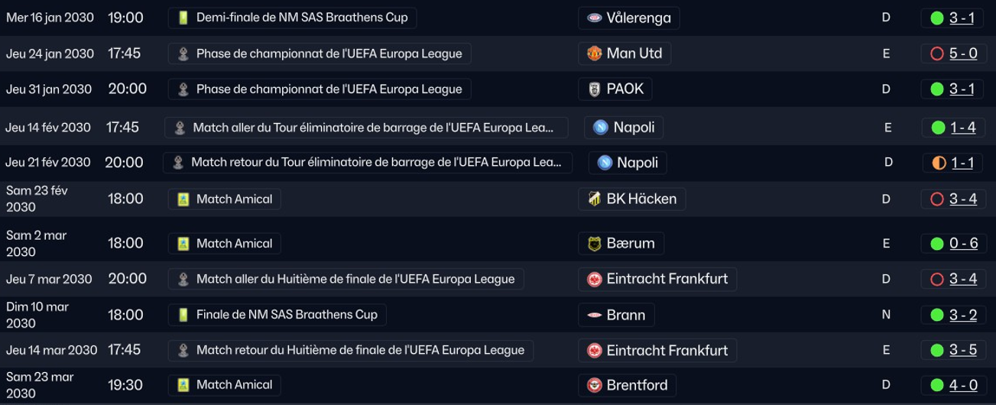Viewport: 996px width, 405px height.
Task: Open the 3-2 final score against Brann
Action: [x=963, y=315]
